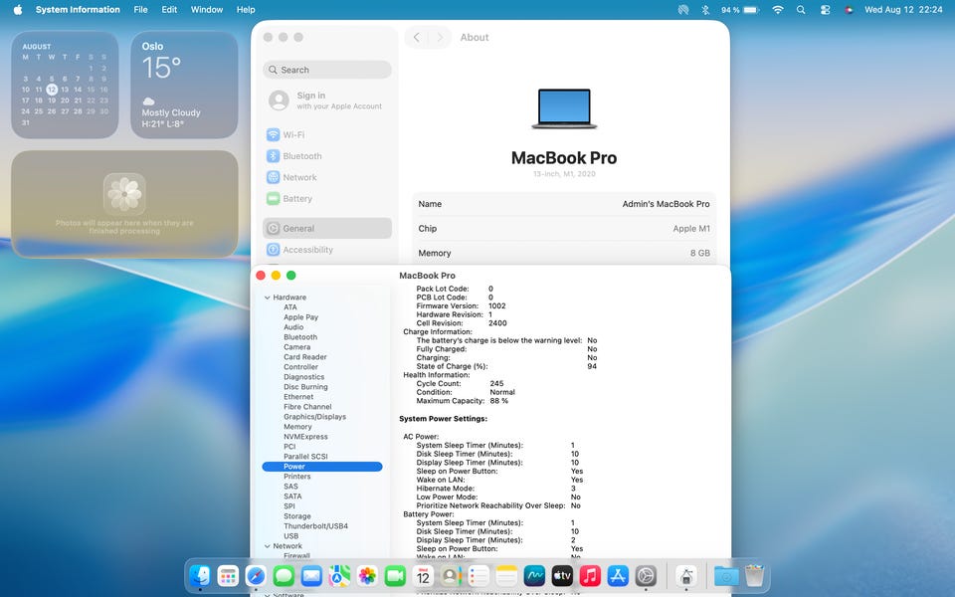Select Battery in System Settings sidebar
955x597 pixels.
(x=327, y=199)
